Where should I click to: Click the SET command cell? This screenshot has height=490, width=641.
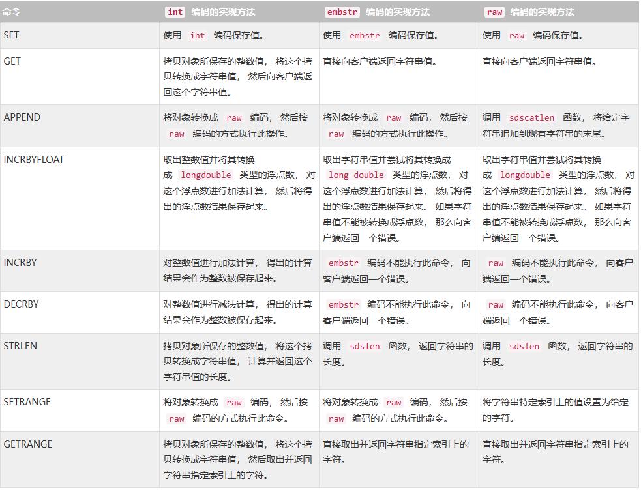(x=80, y=36)
